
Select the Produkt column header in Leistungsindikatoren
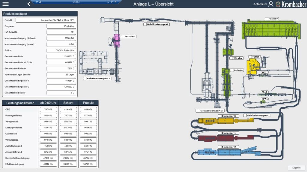click(88, 103)
